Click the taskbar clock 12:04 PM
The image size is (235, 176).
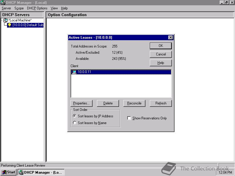click(x=225, y=172)
